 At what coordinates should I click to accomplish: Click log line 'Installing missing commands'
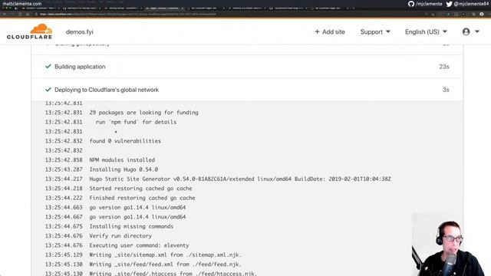[x=131, y=226]
